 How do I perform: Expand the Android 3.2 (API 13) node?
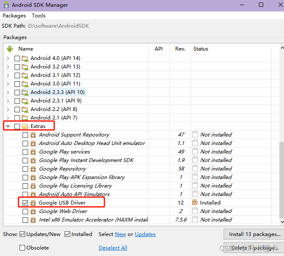tap(8, 67)
